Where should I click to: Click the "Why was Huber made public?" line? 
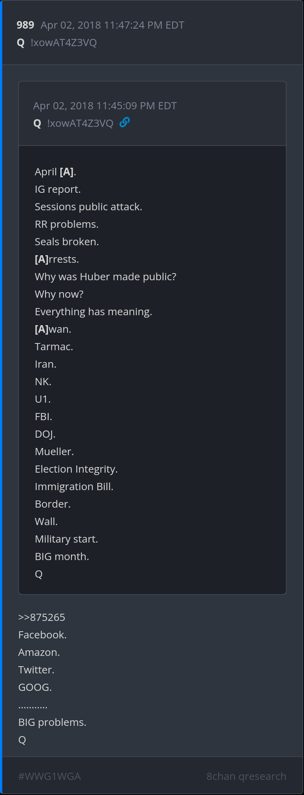(106, 277)
